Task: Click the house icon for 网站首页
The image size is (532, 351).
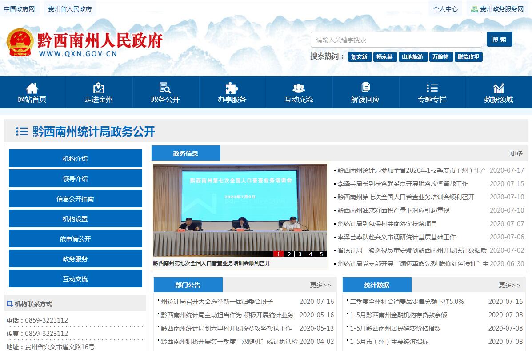Action: coord(32,88)
